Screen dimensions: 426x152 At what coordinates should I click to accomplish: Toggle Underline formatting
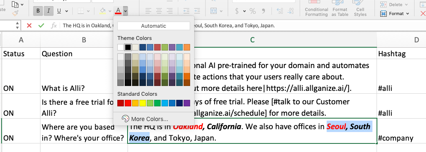(59, 11)
